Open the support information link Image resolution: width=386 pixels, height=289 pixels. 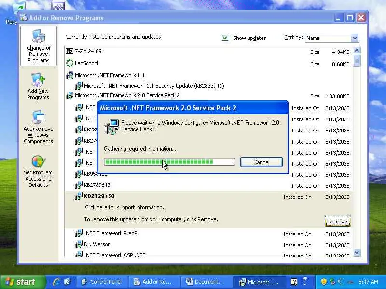click(x=124, y=207)
